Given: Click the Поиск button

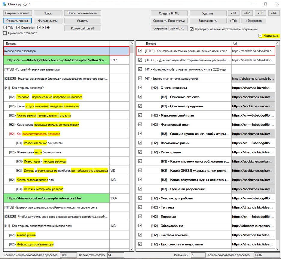Looking at the screenshot, I should [x=48, y=13].
